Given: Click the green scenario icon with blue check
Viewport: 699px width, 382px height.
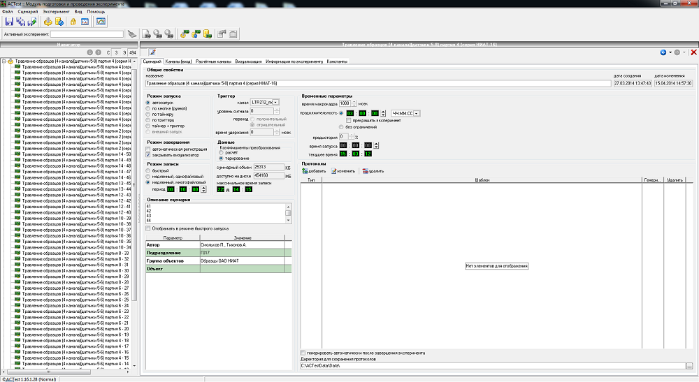Looking at the screenshot, I should [196, 34].
